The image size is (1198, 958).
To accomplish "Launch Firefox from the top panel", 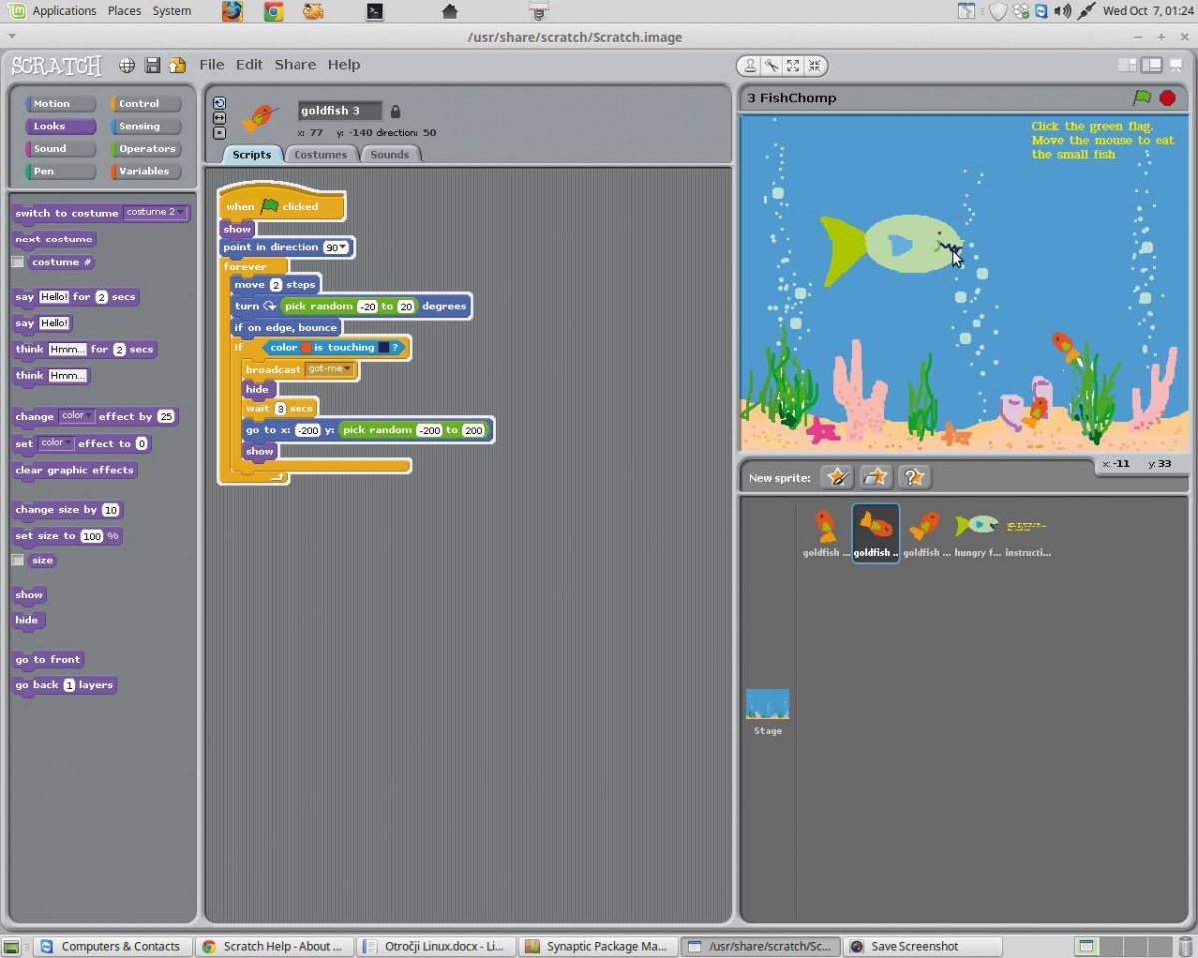I will (232, 11).
